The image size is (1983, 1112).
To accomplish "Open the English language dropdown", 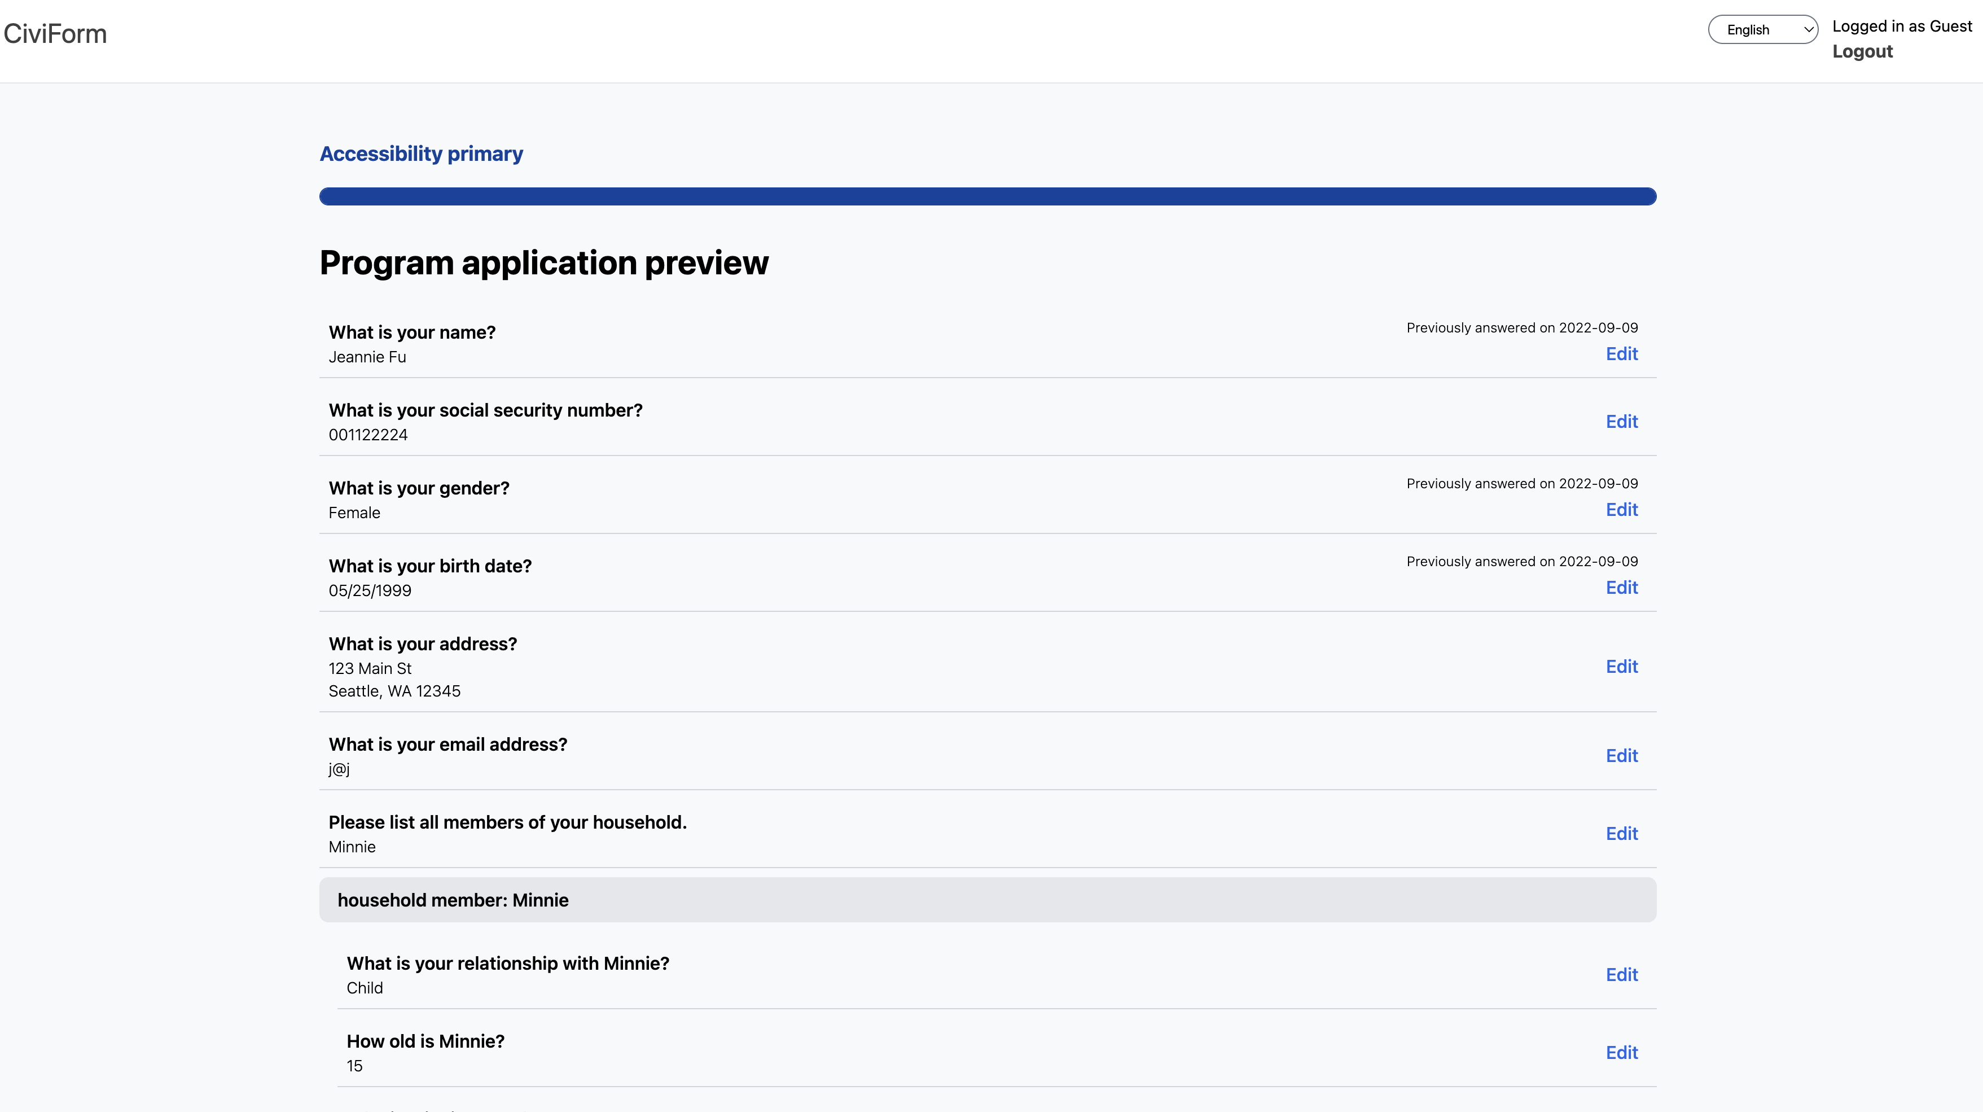I will tap(1763, 29).
